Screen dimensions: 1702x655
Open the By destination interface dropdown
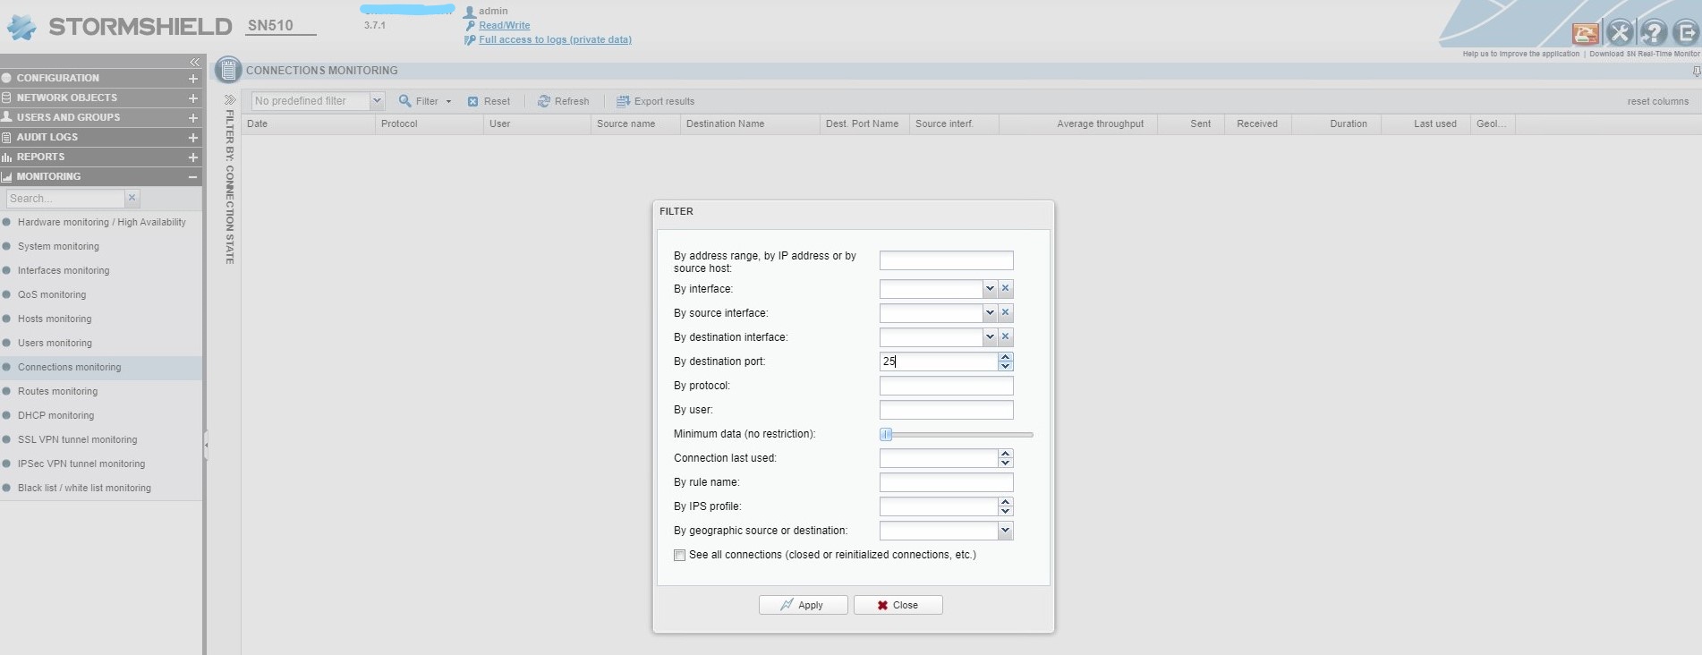[990, 337]
